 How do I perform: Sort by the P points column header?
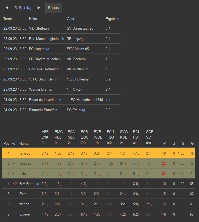tap(164, 143)
